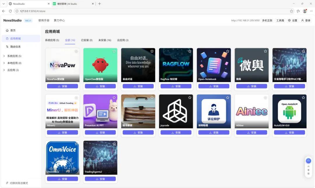Install Ragflow 知识库 app

tap(176, 86)
